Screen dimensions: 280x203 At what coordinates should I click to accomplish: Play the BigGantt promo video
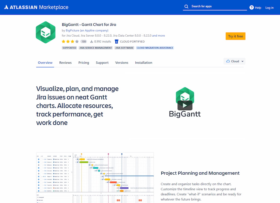(x=185, y=105)
